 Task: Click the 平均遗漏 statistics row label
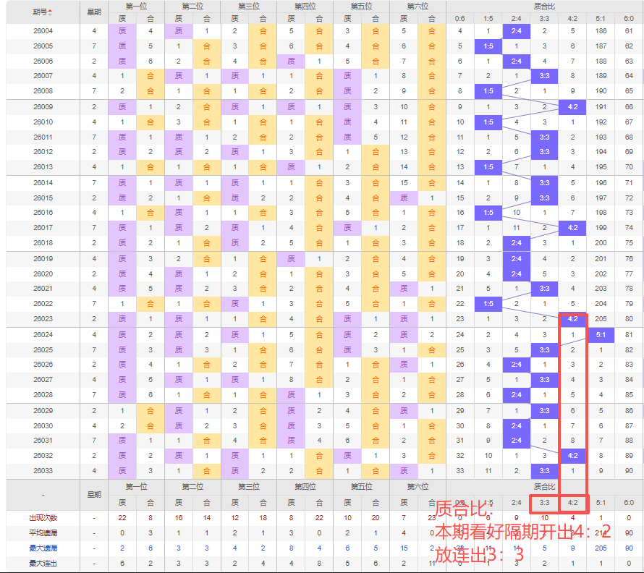[43, 532]
